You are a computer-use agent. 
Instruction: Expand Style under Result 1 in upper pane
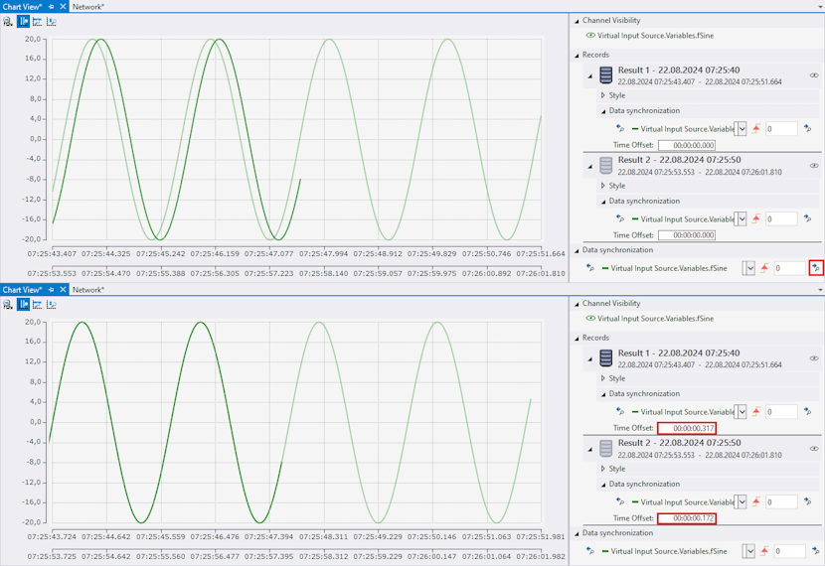pyautogui.click(x=603, y=95)
